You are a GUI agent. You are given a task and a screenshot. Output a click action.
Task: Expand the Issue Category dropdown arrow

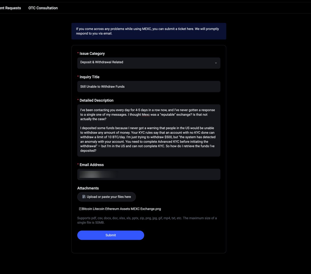pos(216,63)
